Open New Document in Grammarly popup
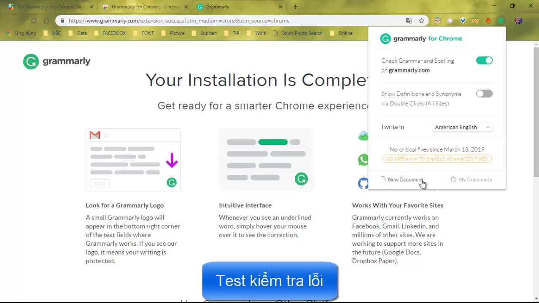The height and width of the screenshot is (303, 539). click(402, 180)
